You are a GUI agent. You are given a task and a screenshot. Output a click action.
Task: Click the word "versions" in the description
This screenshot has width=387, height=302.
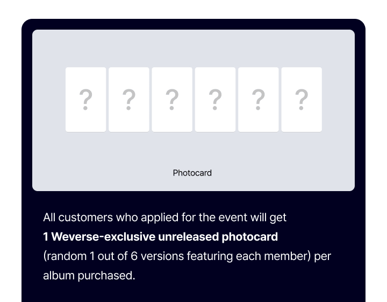[x=163, y=256]
